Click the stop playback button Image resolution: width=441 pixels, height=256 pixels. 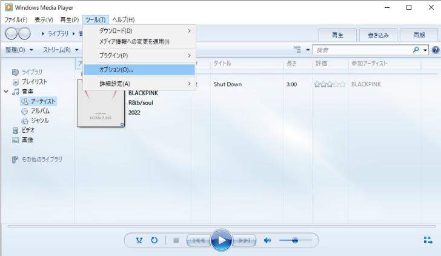coord(176,240)
